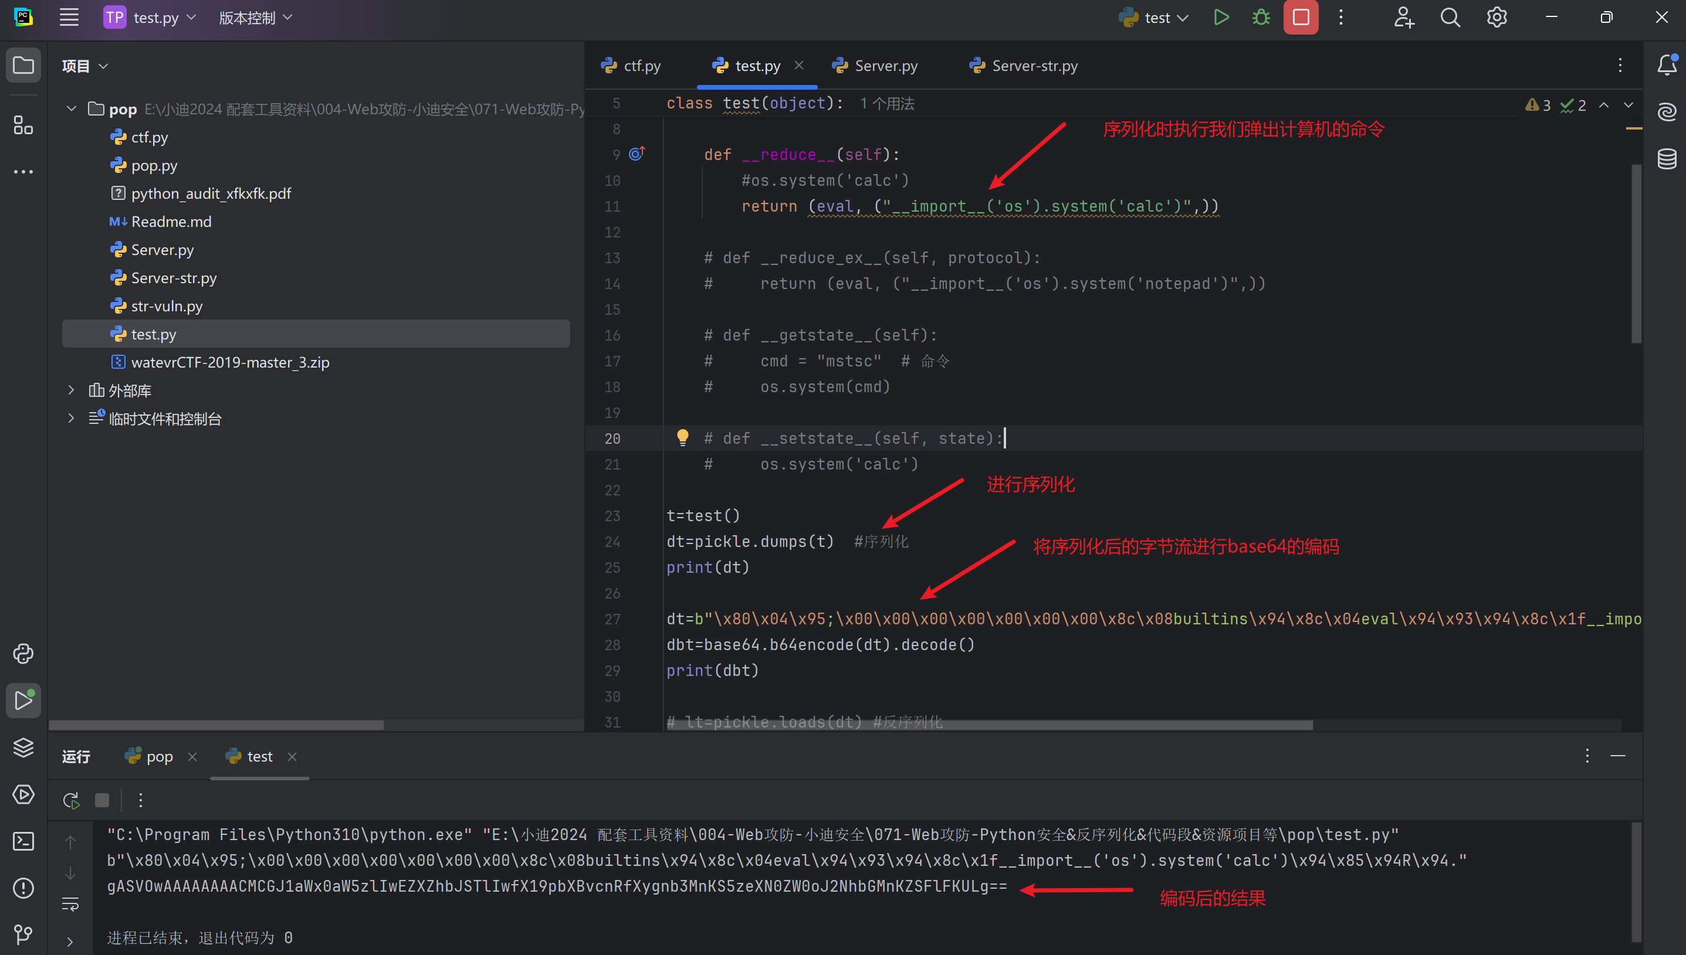1686x955 pixels.
Task: Collapse the pop project folder
Action: [71, 109]
